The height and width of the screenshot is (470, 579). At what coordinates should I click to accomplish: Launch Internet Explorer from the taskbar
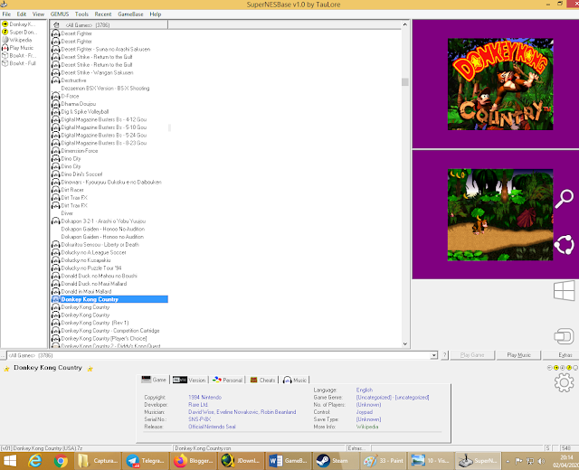click(x=35, y=461)
